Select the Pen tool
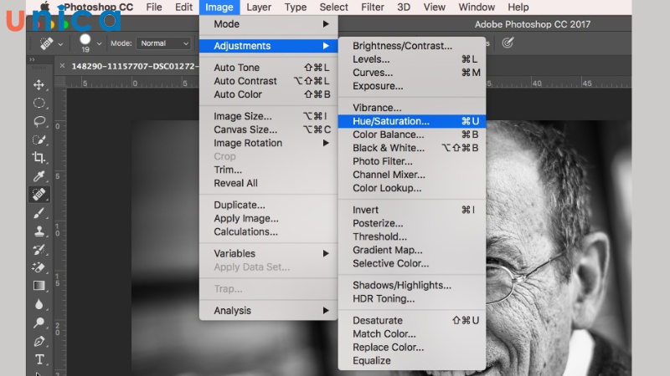 [39, 341]
